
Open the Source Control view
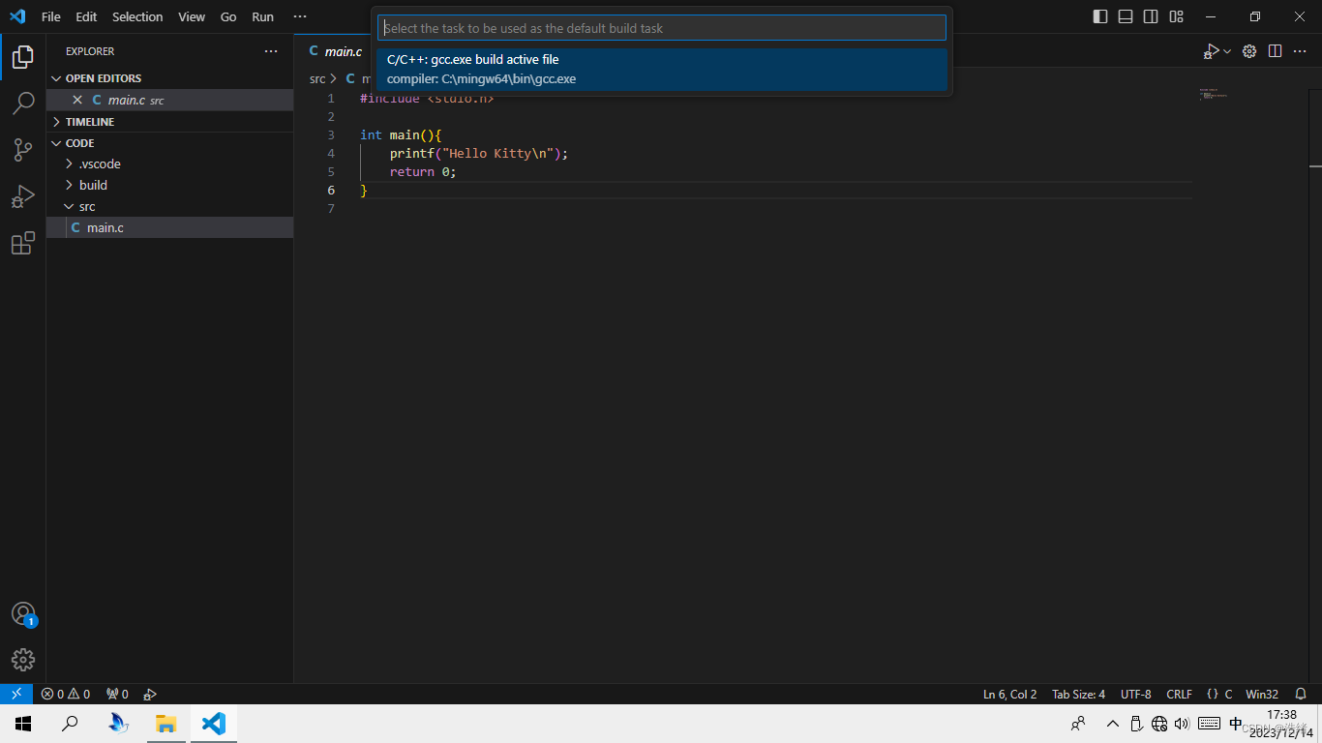tap(23, 150)
